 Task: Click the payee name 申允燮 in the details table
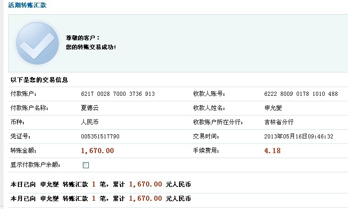coord(273,108)
